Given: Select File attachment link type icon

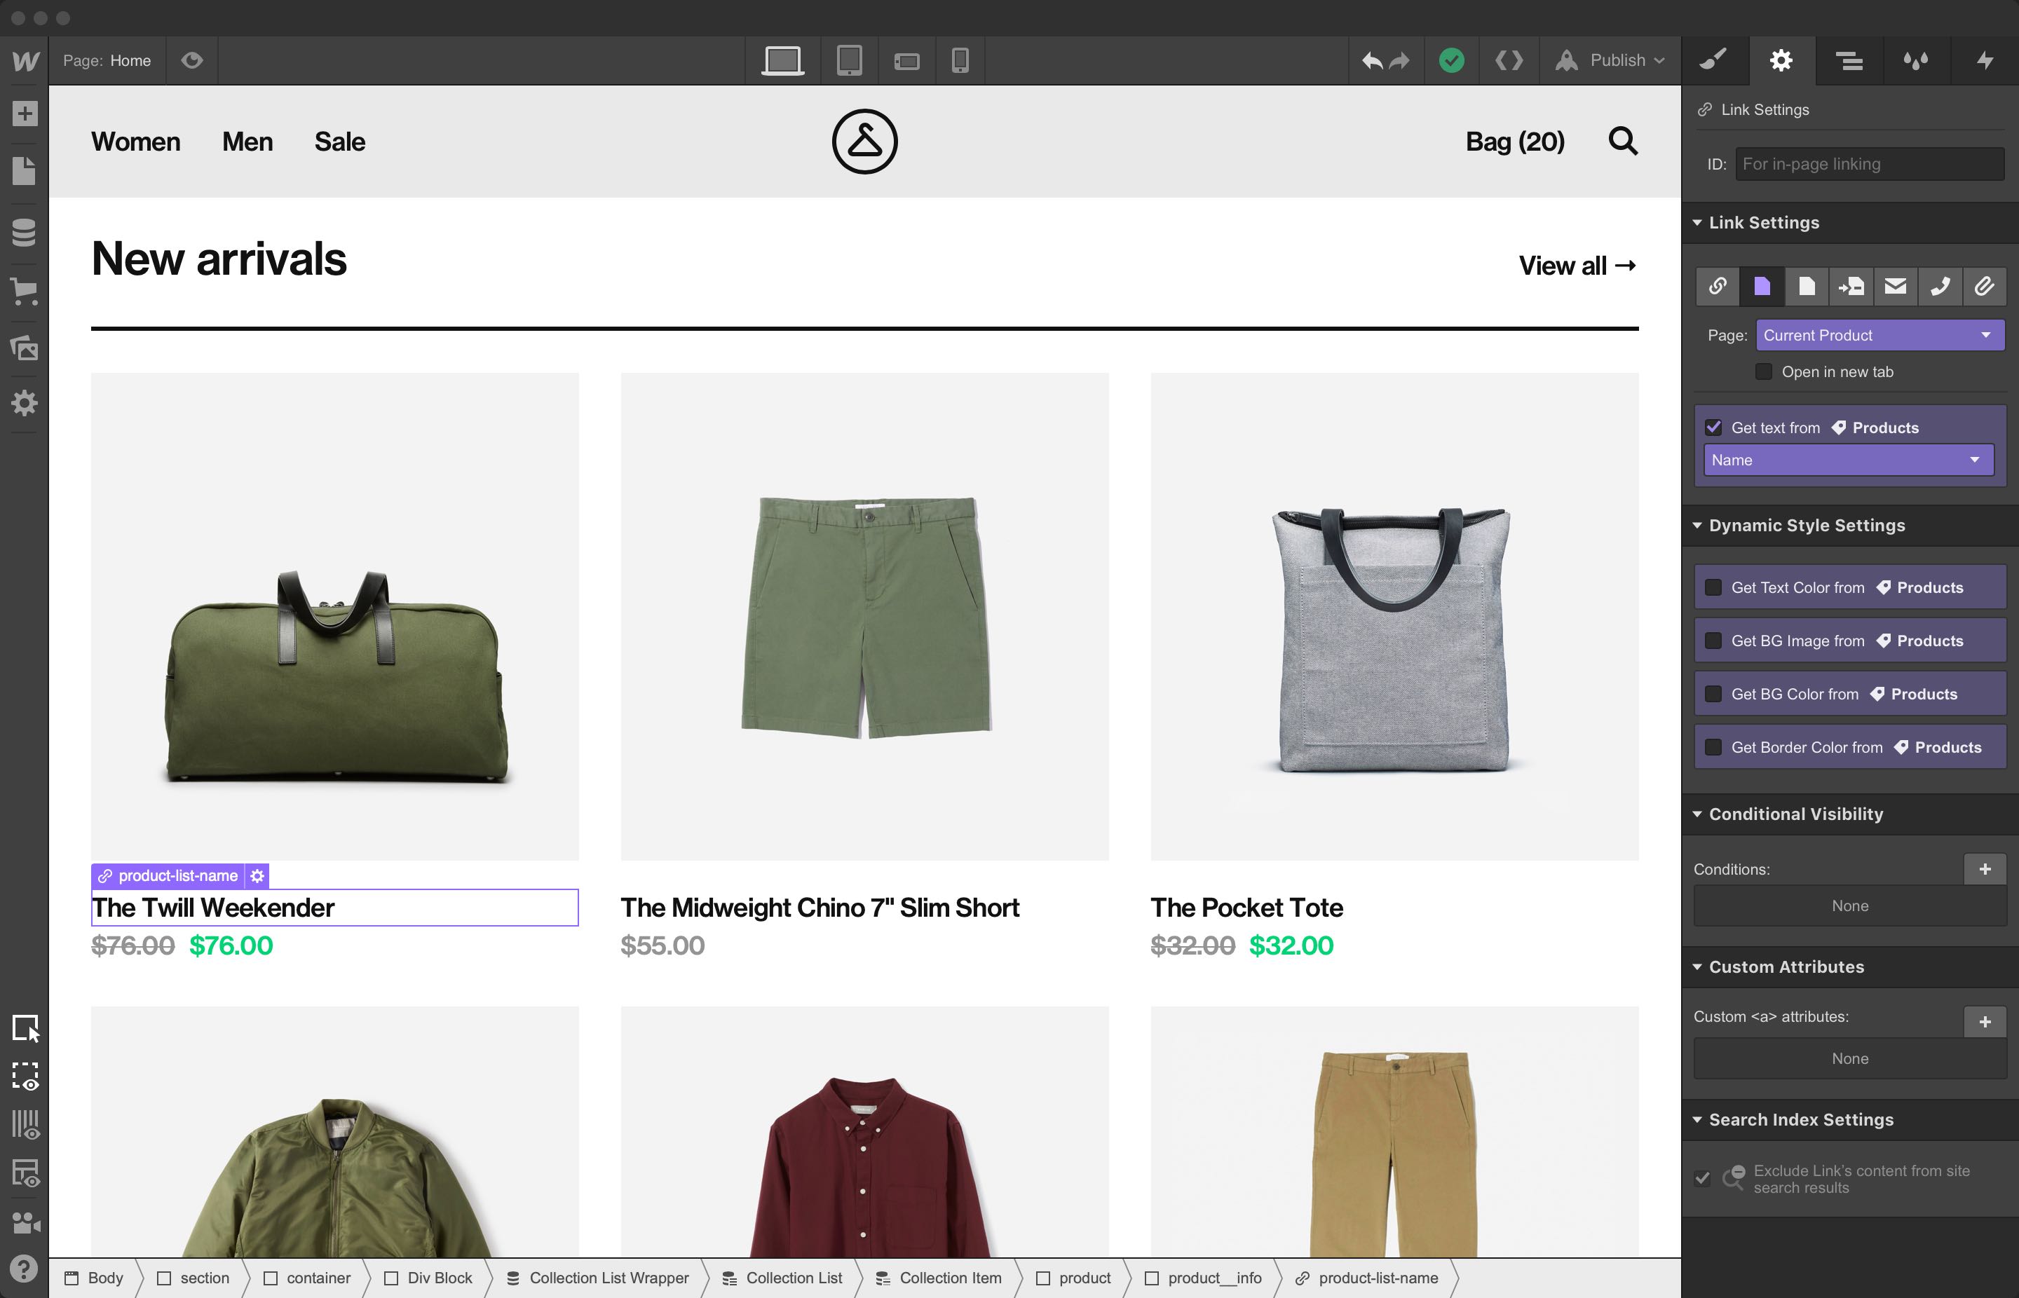Looking at the screenshot, I should pyautogui.click(x=1985, y=287).
